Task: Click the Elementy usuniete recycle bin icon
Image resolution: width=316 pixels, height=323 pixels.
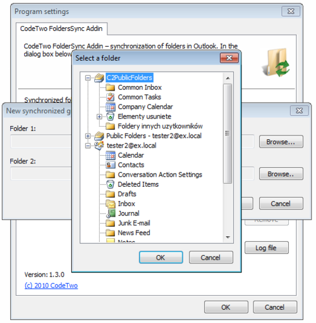Action: click(111, 117)
